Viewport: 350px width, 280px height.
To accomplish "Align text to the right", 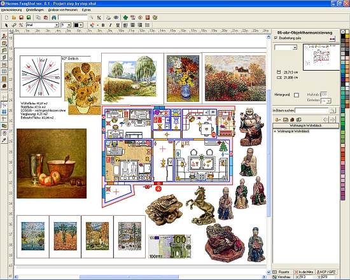I will click(x=140, y=25).
